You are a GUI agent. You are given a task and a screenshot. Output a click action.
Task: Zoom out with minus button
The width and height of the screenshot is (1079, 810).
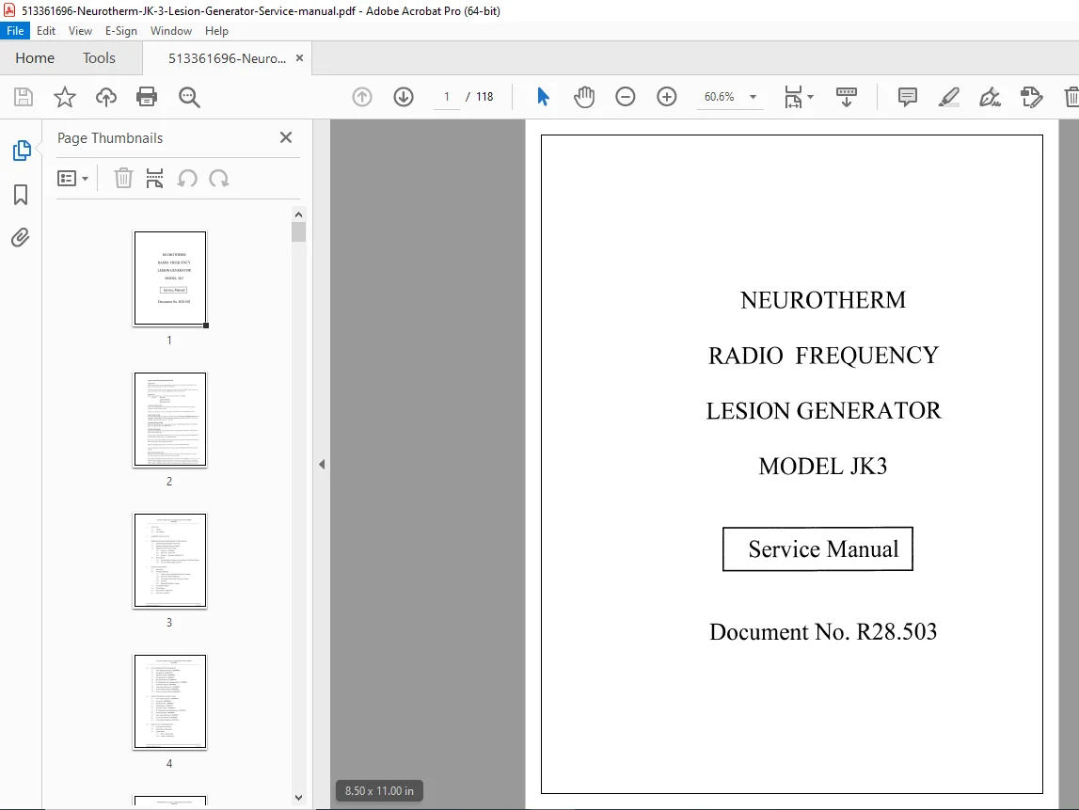(625, 97)
